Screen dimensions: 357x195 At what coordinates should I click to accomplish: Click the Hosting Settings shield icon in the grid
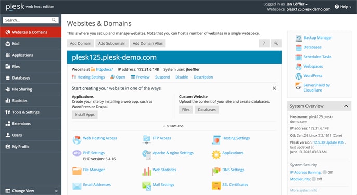click(216, 140)
